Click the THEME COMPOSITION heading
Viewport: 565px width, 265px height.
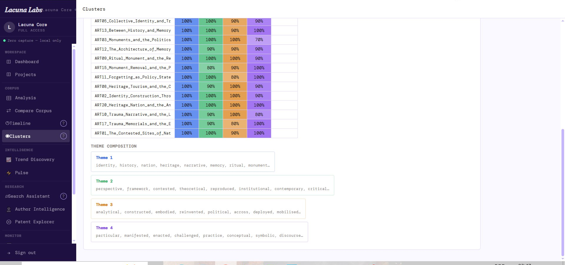tap(114, 146)
